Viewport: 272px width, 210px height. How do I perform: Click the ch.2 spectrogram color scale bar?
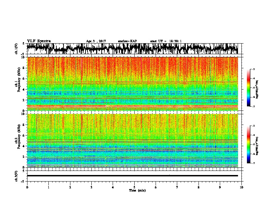pos(248,144)
